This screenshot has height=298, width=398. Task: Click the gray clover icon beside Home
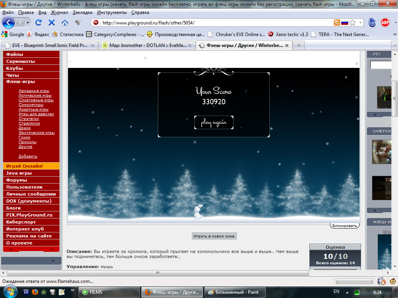click(x=78, y=23)
